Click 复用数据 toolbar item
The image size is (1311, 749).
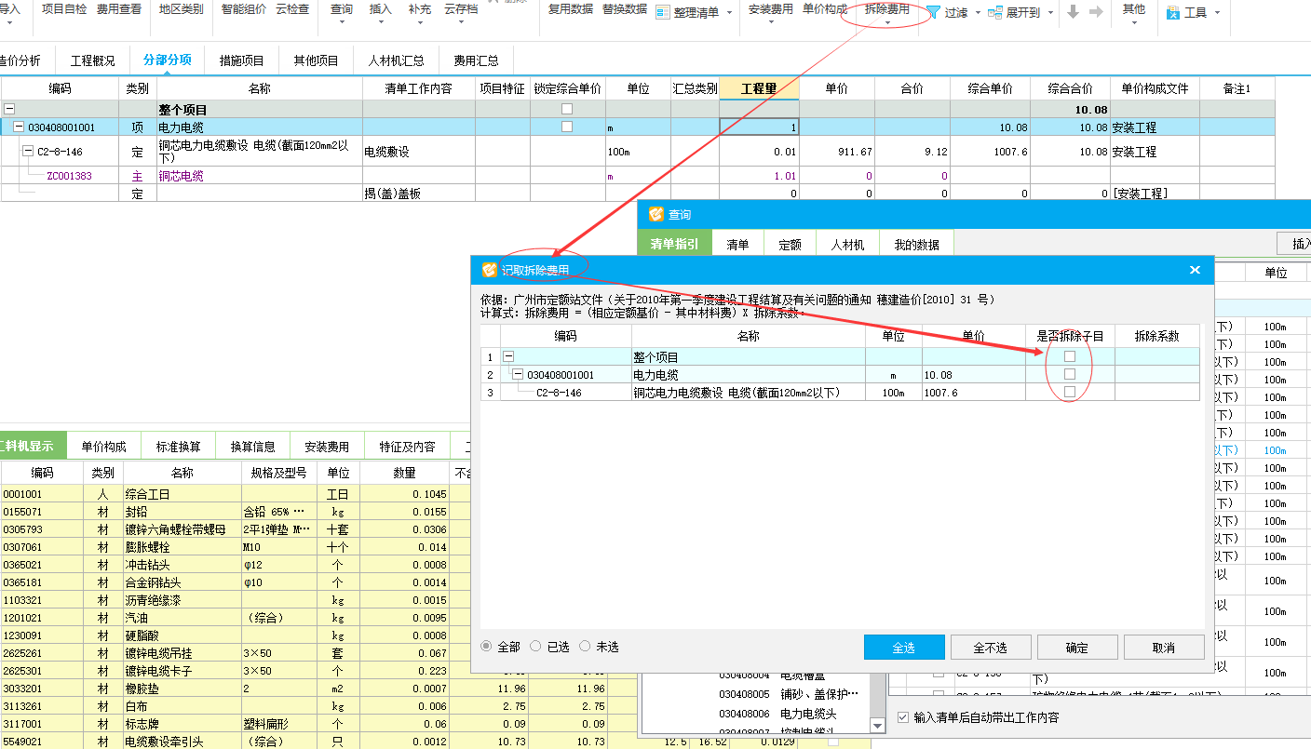coord(571,9)
